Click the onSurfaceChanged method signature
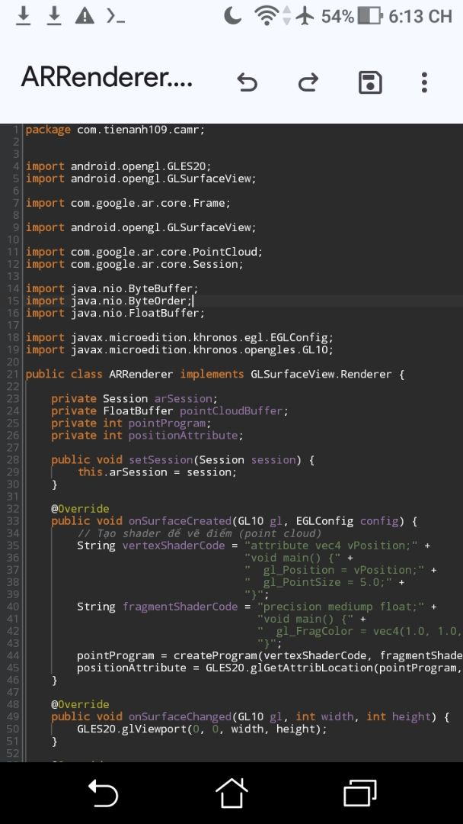 pyautogui.click(x=250, y=716)
